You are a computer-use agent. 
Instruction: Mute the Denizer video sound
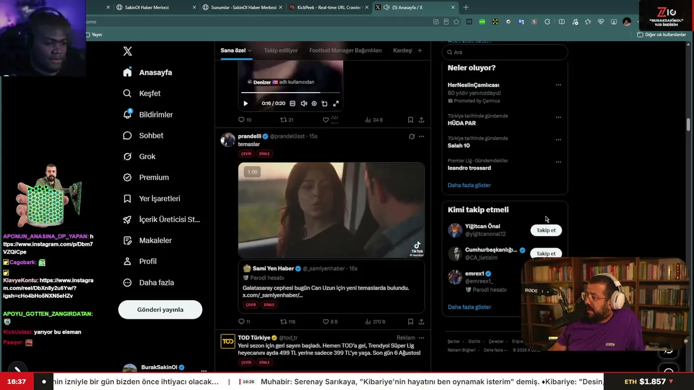(304, 103)
